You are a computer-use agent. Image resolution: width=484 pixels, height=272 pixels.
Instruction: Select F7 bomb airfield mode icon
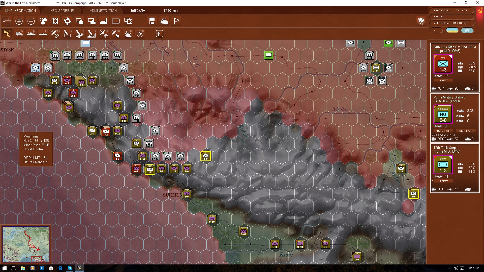[x=79, y=33]
